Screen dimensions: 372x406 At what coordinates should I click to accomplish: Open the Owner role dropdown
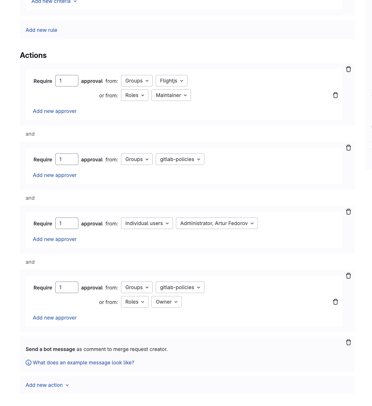pyautogui.click(x=166, y=302)
